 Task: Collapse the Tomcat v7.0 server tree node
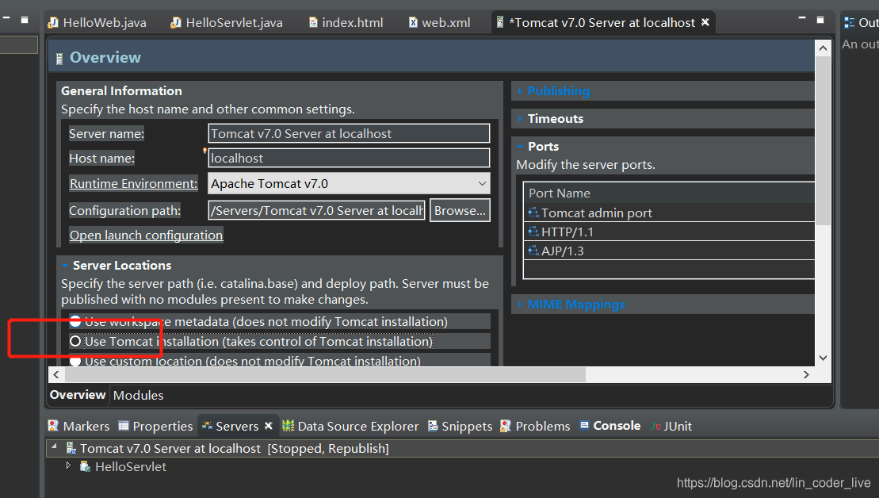point(55,447)
